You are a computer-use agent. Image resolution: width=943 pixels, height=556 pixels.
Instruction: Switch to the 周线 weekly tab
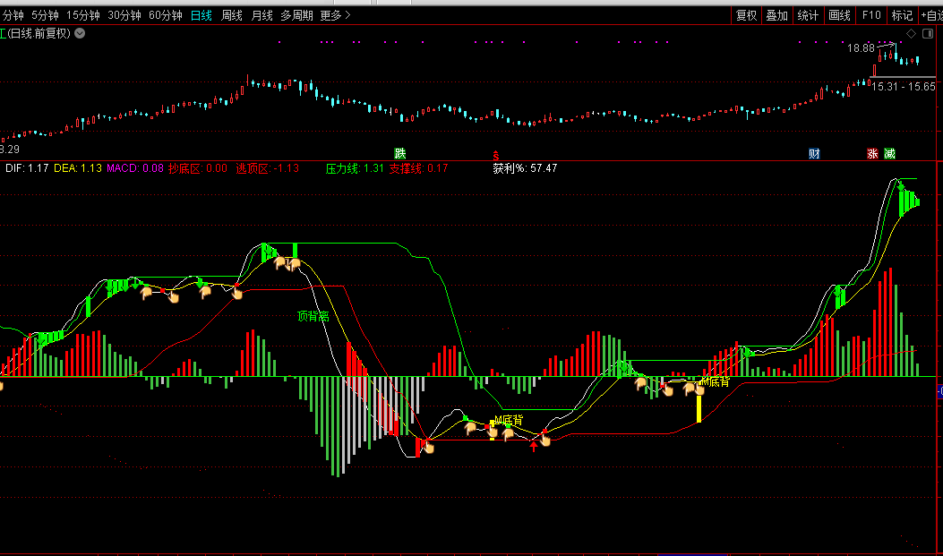click(x=232, y=15)
